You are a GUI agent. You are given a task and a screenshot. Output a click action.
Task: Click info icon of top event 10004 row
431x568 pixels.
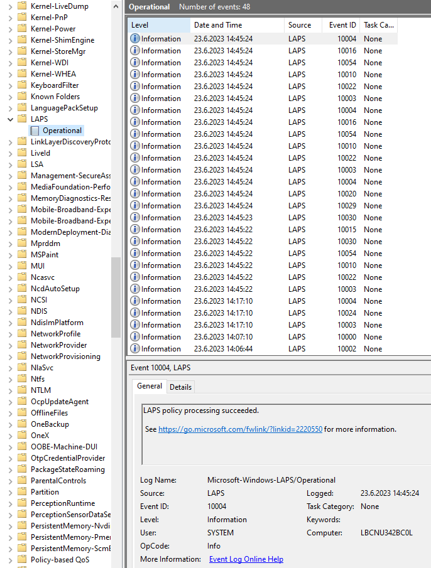pos(135,38)
